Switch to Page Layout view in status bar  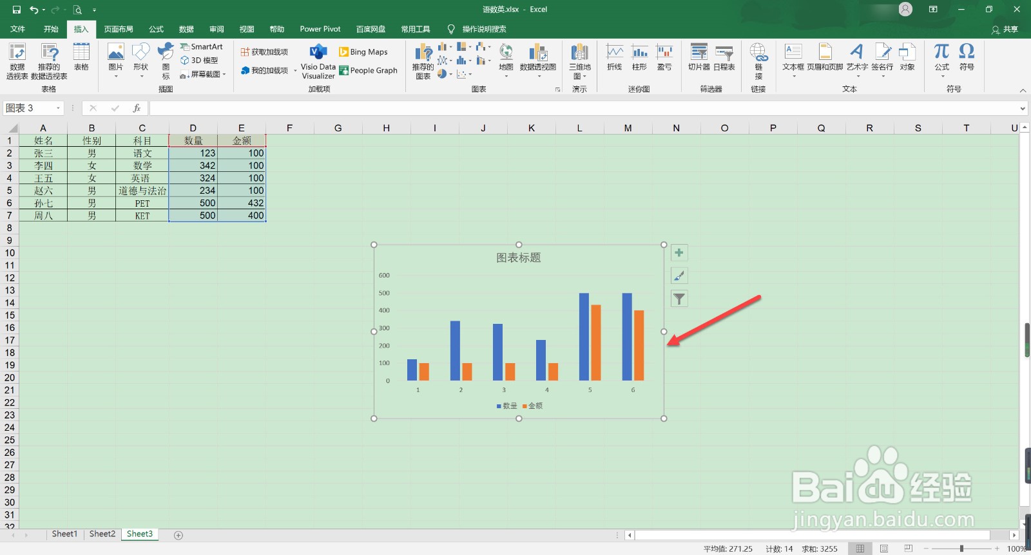click(884, 549)
